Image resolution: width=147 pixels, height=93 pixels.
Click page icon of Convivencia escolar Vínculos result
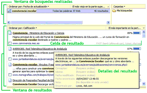(x=10, y=64)
